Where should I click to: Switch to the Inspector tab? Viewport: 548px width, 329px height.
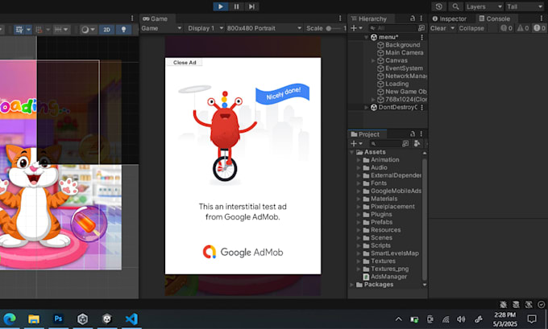point(450,19)
